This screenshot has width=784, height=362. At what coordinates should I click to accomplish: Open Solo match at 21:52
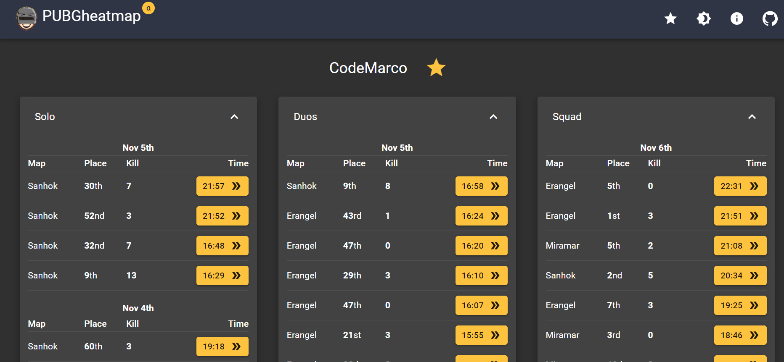222,216
